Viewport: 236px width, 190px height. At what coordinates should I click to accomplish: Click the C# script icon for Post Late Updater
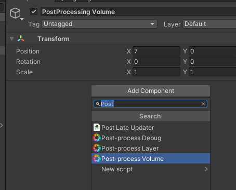(97, 127)
